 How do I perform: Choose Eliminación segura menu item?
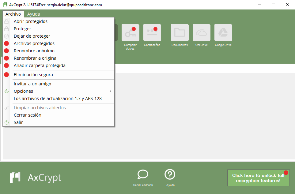pyautogui.click(x=33, y=75)
